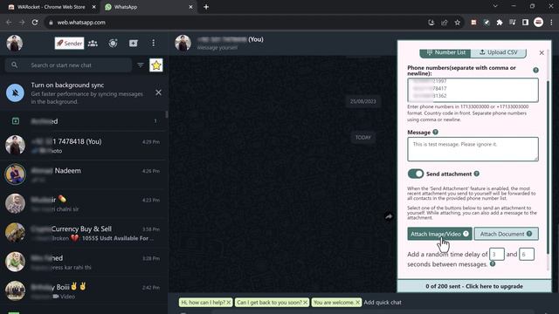Viewport: 559px width, 314px height.
Task: Select quick reply 'You are welcome.'
Action: point(334,303)
